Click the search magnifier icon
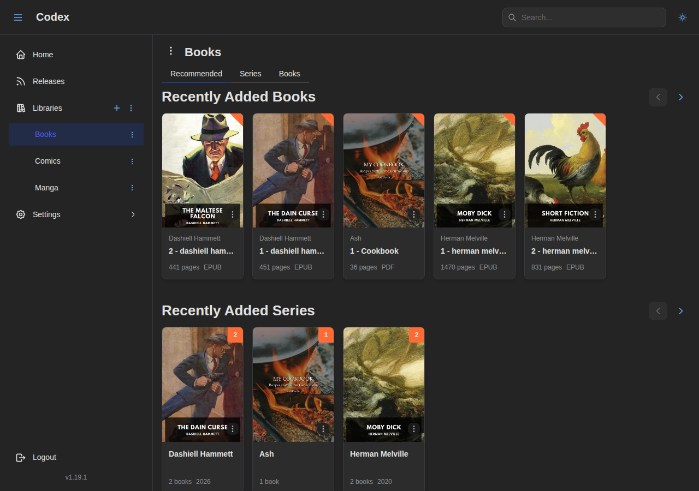 coord(512,17)
